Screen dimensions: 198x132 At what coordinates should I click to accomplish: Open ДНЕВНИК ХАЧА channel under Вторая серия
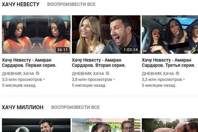88,74
